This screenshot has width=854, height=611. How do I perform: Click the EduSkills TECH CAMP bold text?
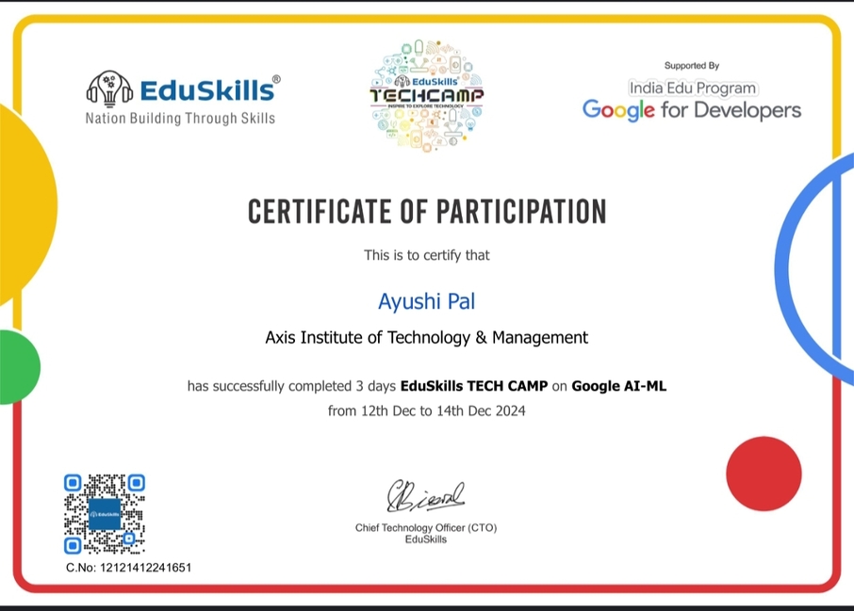(x=474, y=386)
